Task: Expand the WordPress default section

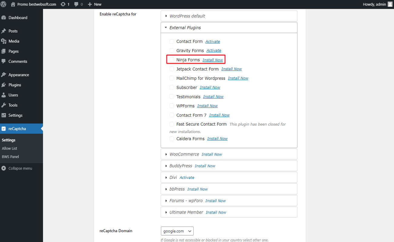Action: coord(229,16)
